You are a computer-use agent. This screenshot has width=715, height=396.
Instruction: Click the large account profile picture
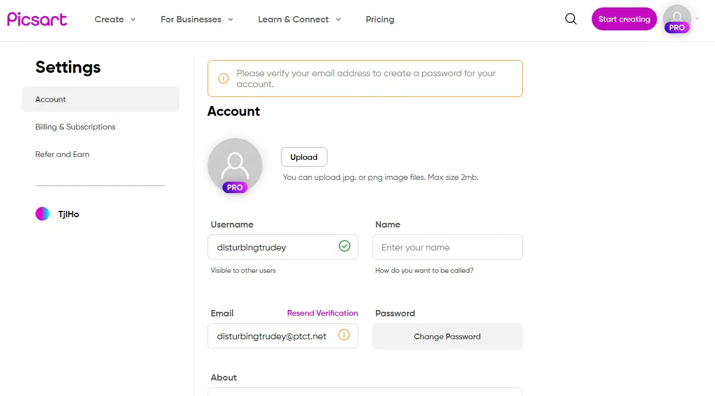pyautogui.click(x=235, y=165)
